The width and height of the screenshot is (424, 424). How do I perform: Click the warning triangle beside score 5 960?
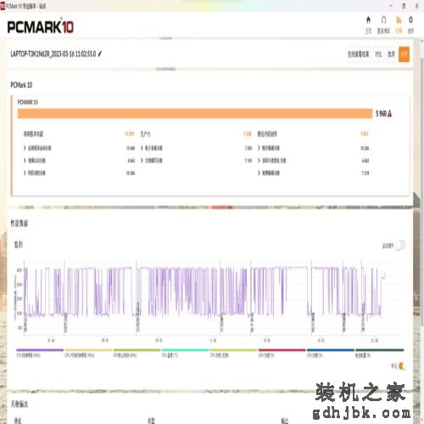click(x=390, y=114)
